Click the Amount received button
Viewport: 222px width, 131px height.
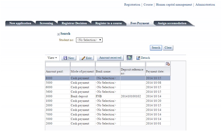(110, 58)
